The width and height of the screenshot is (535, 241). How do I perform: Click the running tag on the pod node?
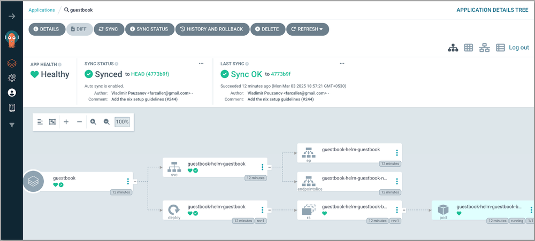pos(517,221)
